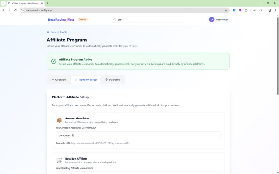Reload the page with refresh icon
Screen dimensions: 279x174
[15, 10]
